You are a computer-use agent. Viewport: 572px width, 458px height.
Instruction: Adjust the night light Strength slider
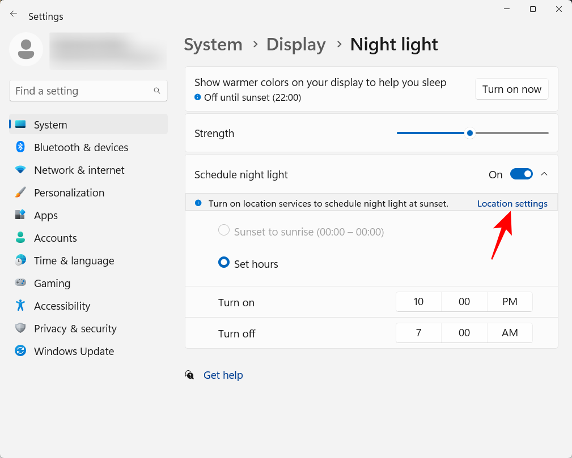(x=469, y=133)
